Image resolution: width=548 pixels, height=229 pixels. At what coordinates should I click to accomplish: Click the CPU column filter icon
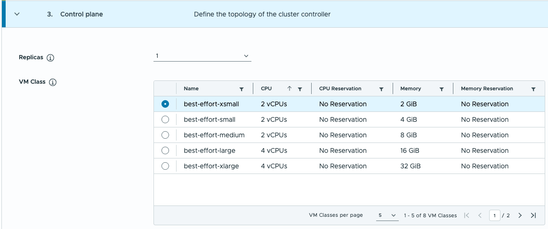(x=299, y=89)
